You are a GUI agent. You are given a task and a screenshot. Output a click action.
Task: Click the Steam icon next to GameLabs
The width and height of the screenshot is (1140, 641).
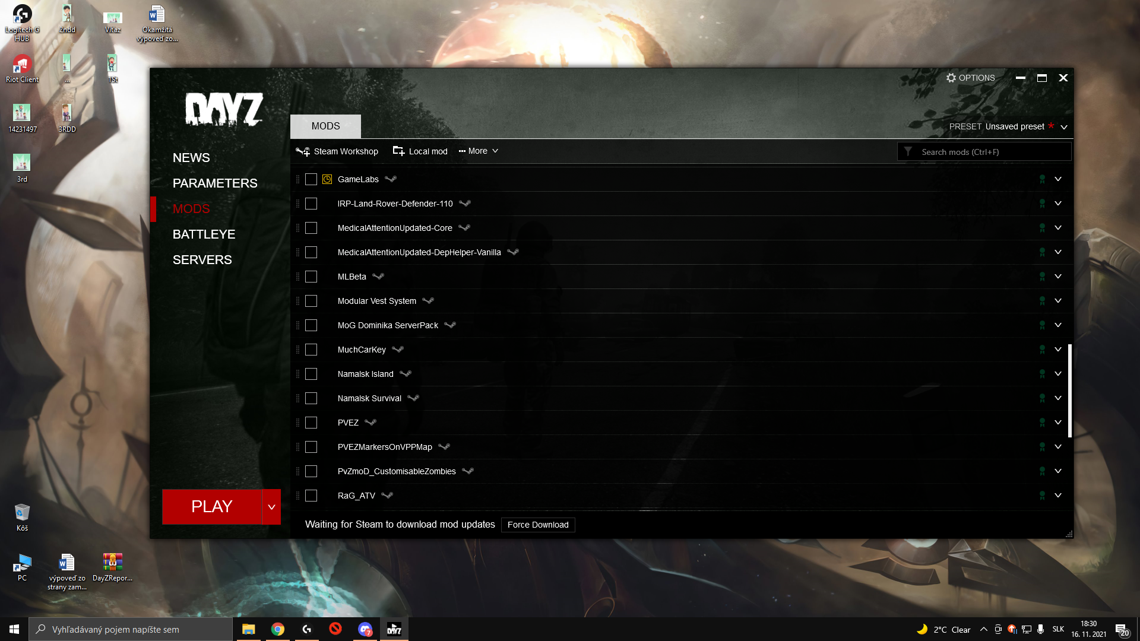(x=391, y=179)
